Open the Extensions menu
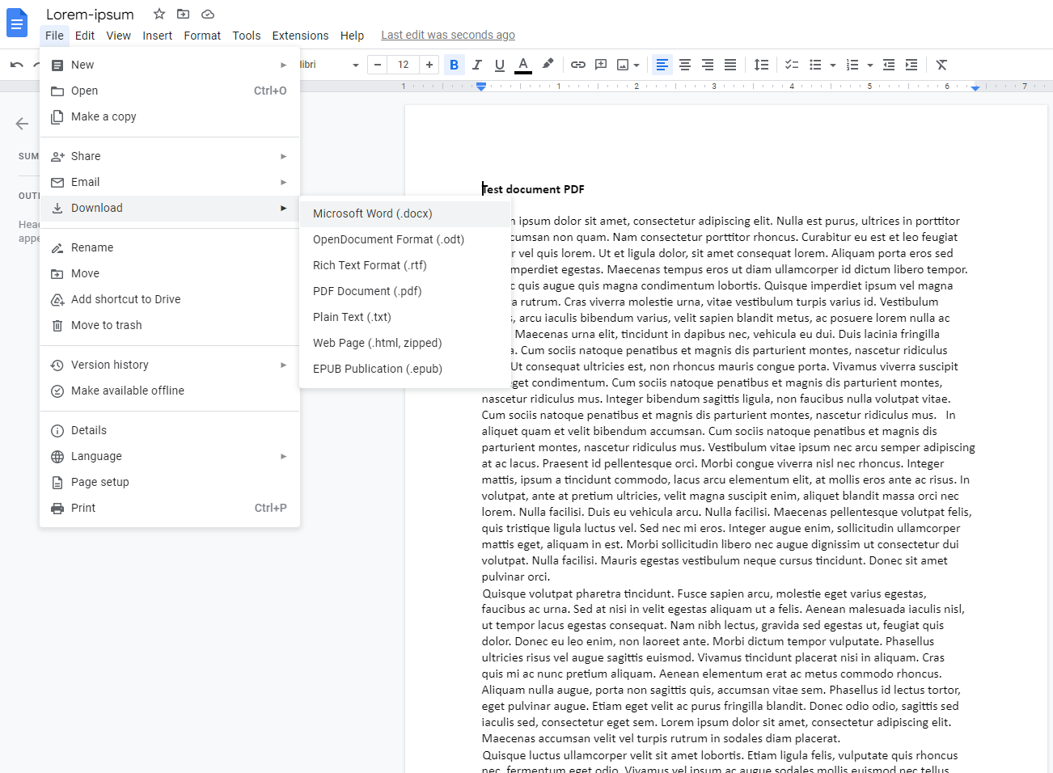 click(300, 36)
